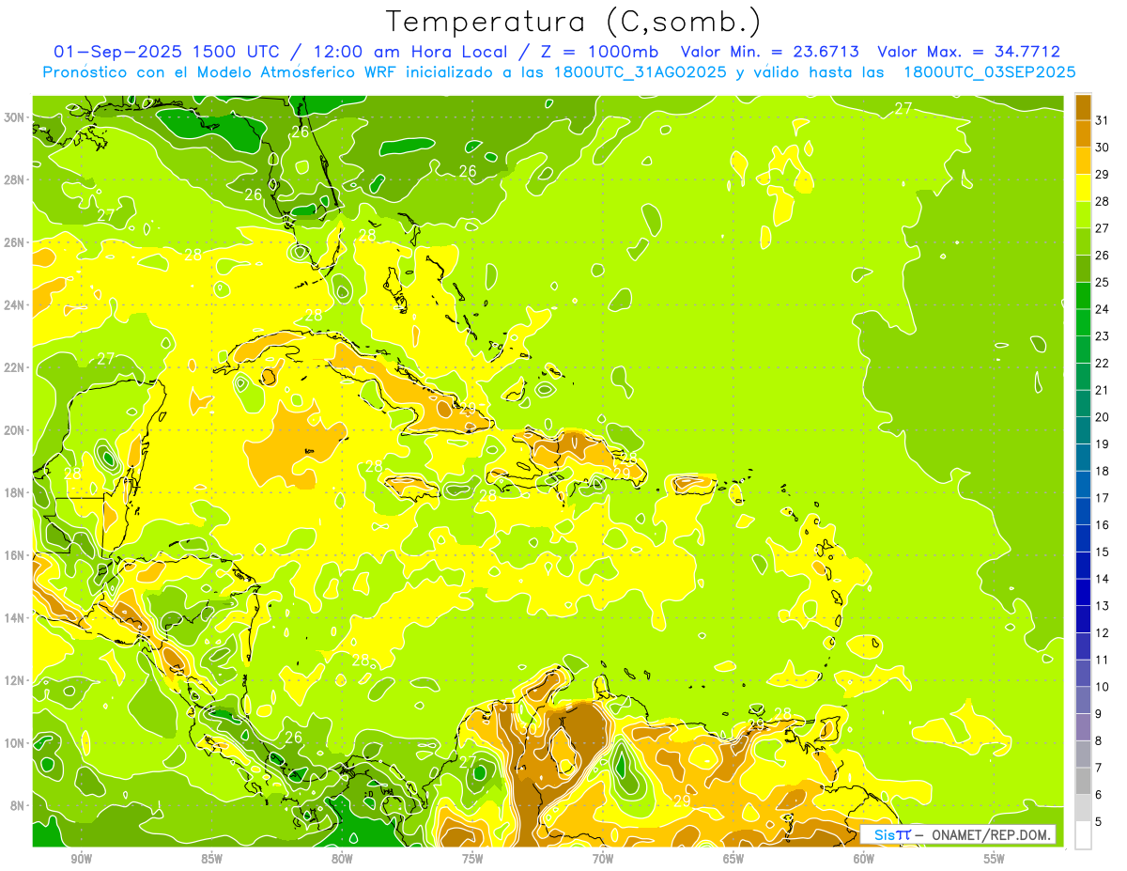1127x871 pixels.
Task: Click the '20N' latitude axis label
Action: [x=15, y=429]
